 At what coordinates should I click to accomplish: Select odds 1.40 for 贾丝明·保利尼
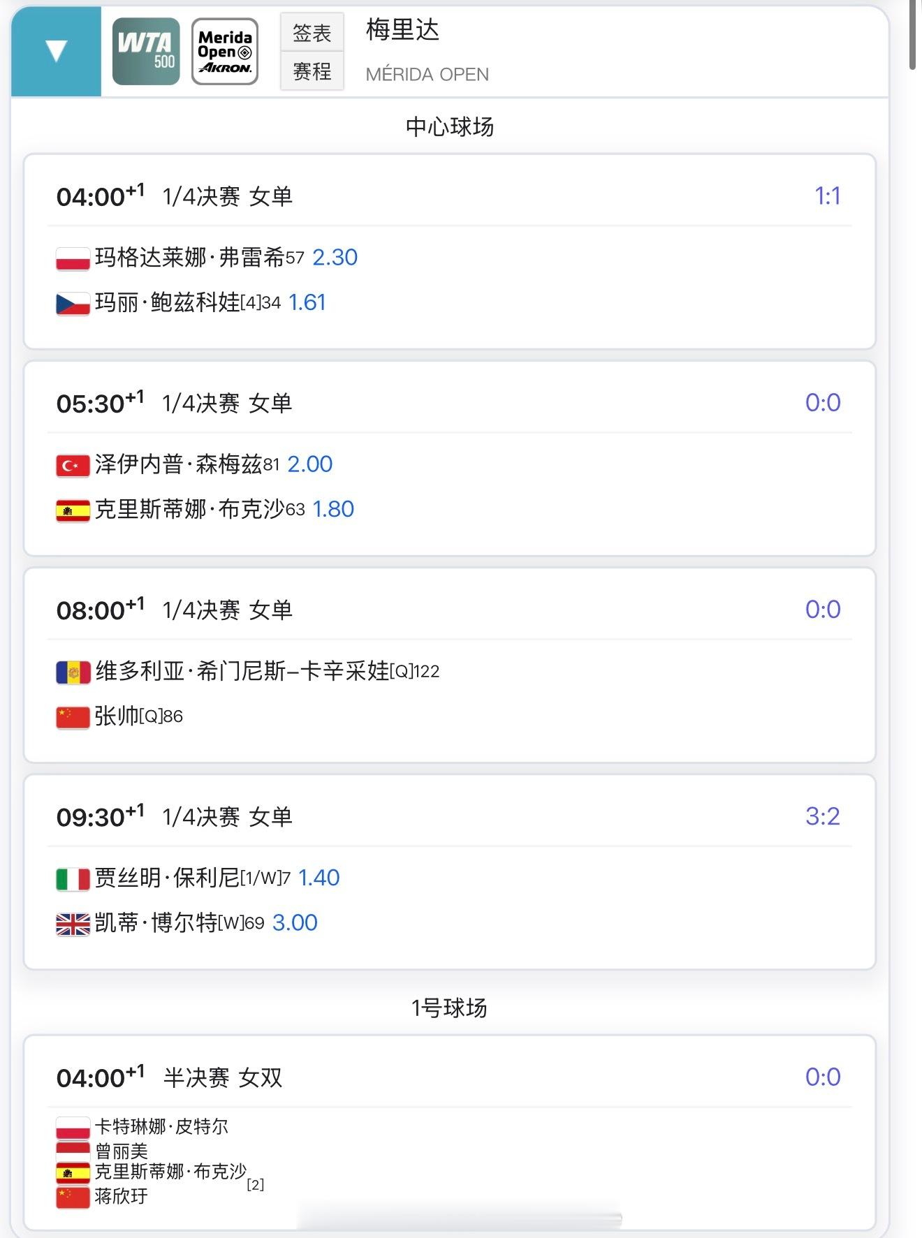(x=319, y=878)
